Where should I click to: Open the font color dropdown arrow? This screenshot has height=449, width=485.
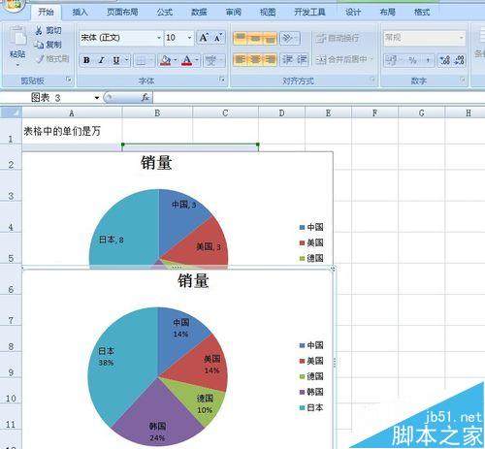(x=197, y=60)
